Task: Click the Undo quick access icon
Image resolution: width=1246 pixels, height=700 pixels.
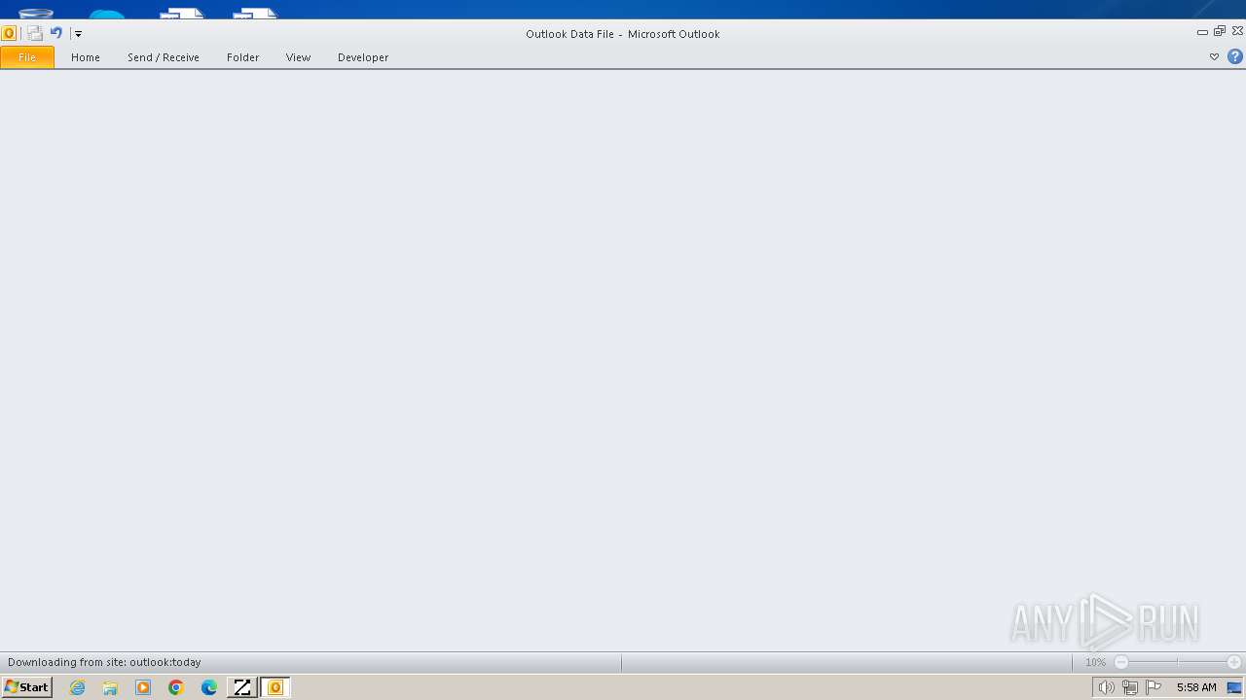Action: [56, 33]
